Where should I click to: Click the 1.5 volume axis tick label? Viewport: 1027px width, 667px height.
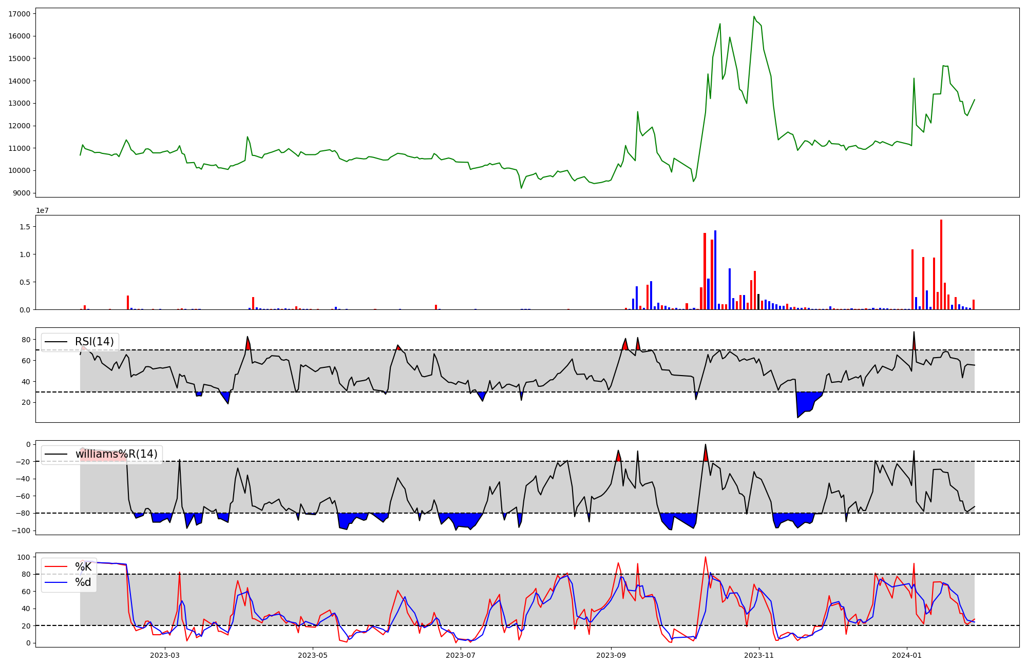pyautogui.click(x=25, y=227)
